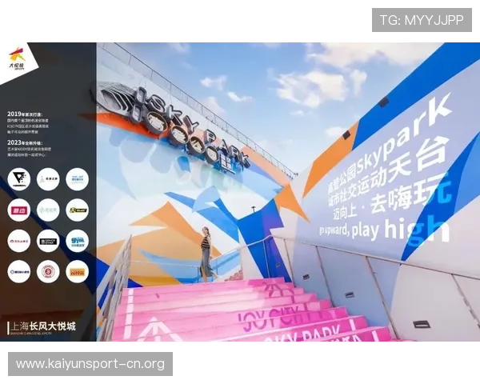Click the "城市社交运动天台" wall text
Image resolution: width=480 pixels, height=384 pixels.
tap(387, 171)
